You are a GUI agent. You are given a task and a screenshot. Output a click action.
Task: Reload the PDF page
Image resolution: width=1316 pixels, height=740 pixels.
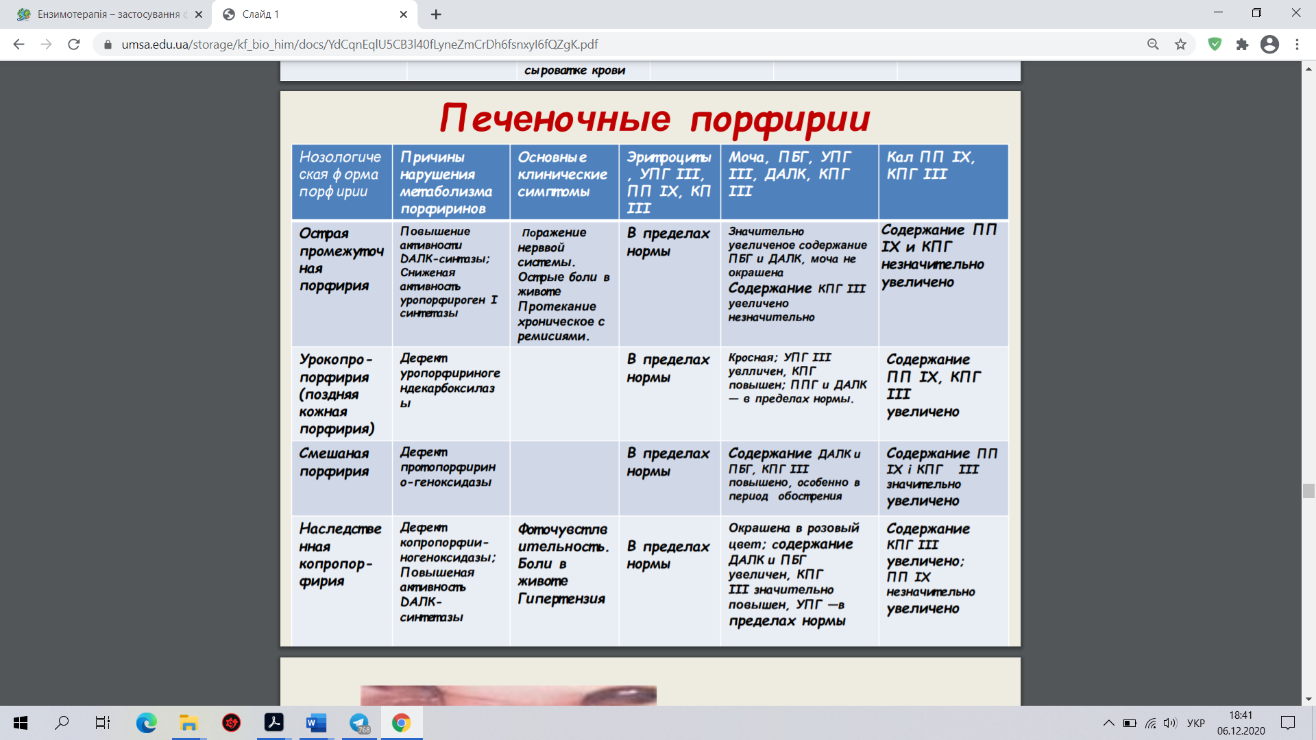(x=74, y=45)
